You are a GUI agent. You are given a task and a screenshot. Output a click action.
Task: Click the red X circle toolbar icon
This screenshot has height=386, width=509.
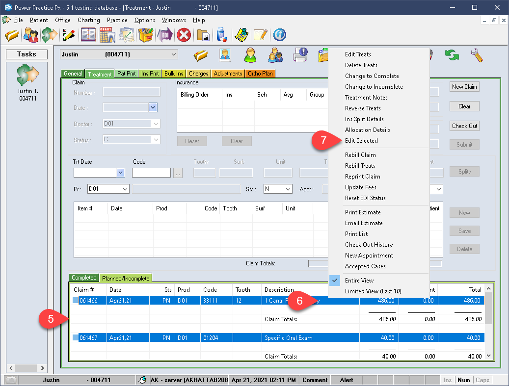coord(184,35)
